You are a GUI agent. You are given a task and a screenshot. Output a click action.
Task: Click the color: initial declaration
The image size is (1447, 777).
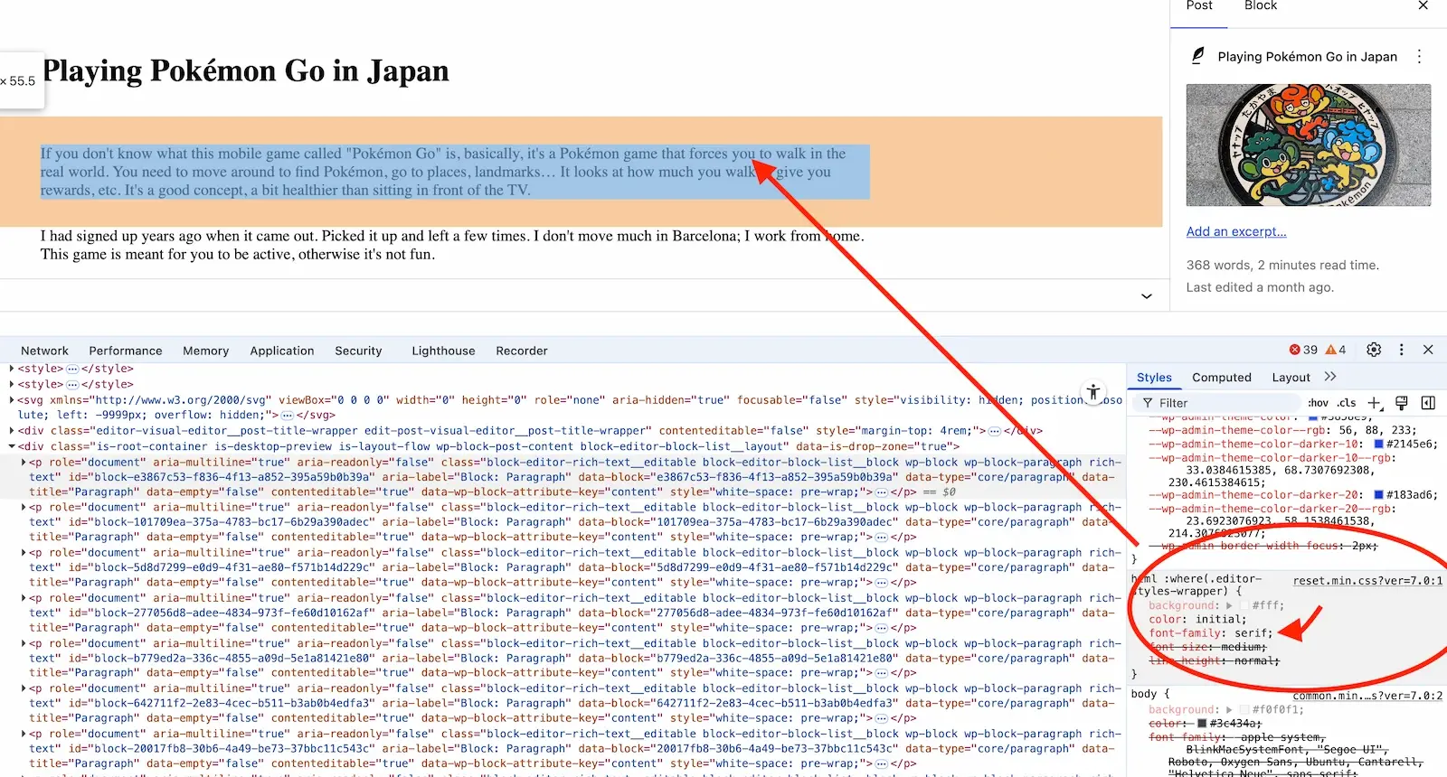(1197, 619)
